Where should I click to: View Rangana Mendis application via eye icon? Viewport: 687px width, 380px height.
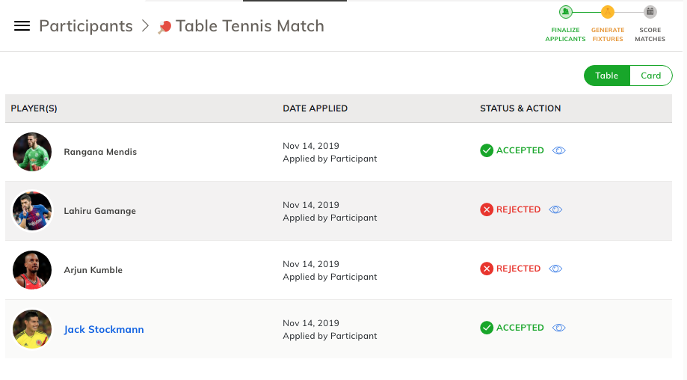click(x=558, y=151)
